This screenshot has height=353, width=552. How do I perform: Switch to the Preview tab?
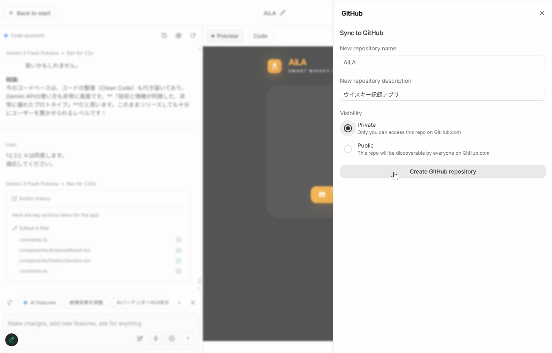225,36
